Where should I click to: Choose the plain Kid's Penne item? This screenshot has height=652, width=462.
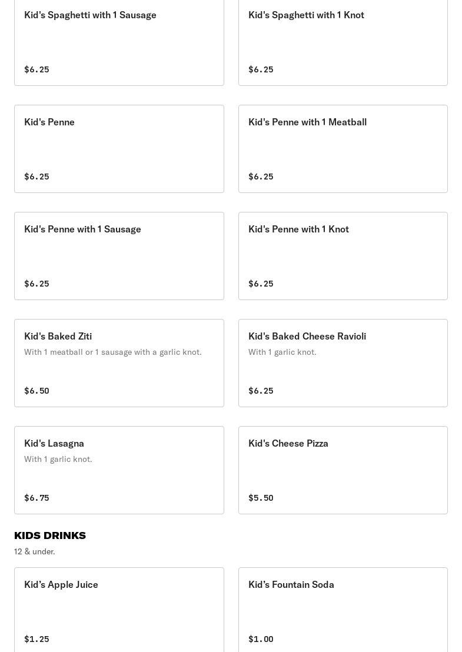click(119, 148)
